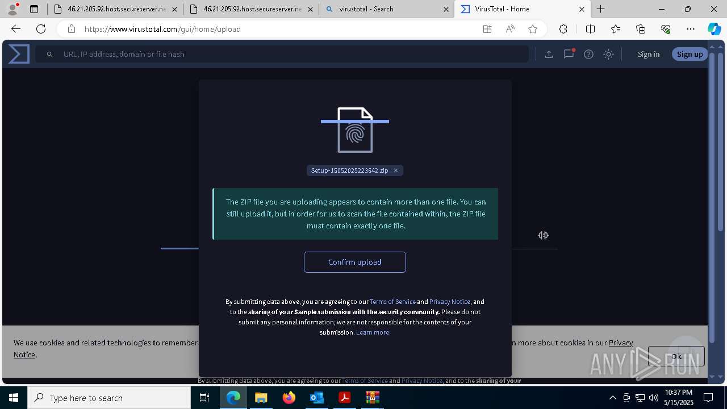
Task: Open the tab actions menu icon
Action: (x=34, y=9)
